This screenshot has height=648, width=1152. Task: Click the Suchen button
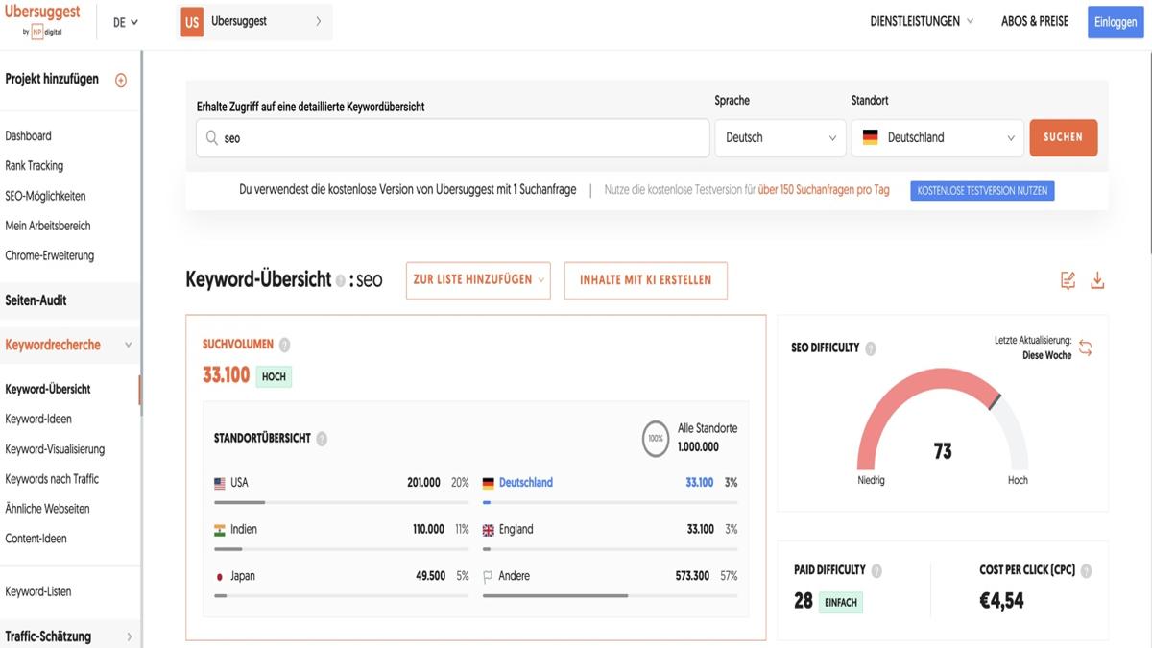tap(1064, 137)
